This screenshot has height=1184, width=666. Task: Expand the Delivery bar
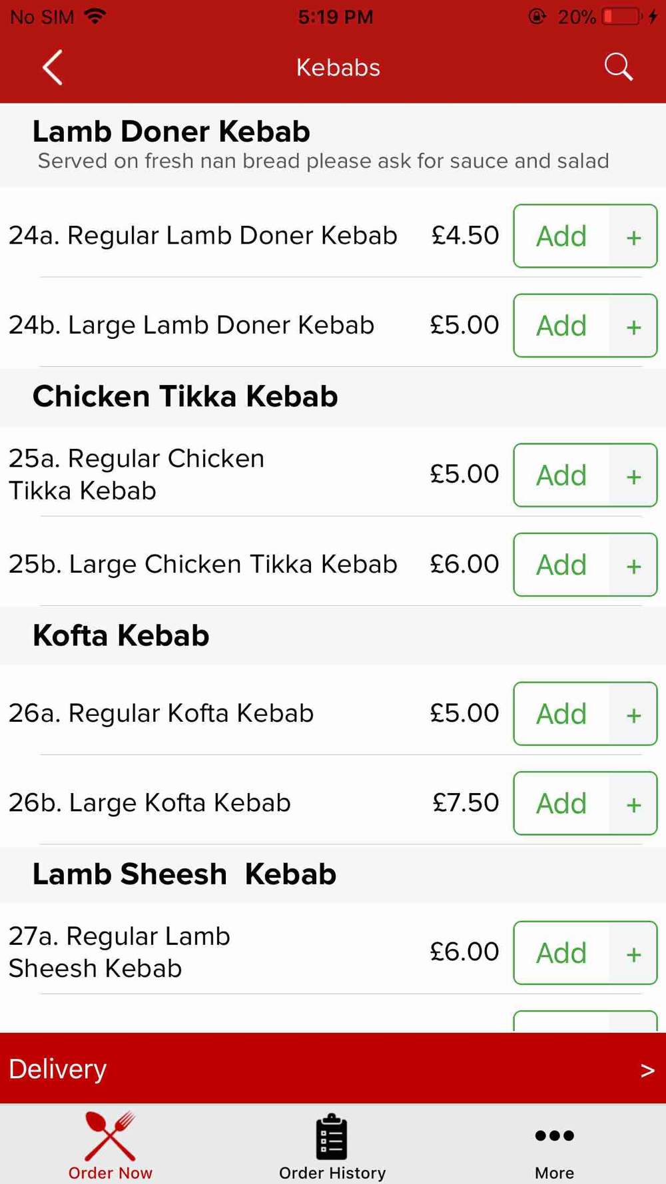pos(333,1069)
